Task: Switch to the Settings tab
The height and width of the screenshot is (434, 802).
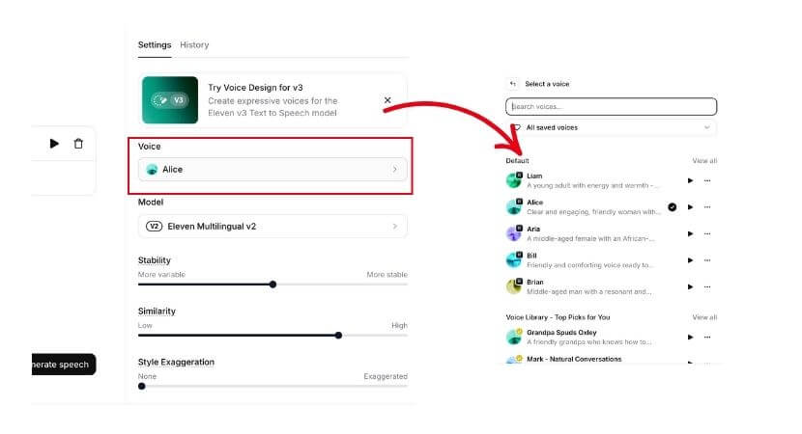Action: pos(155,45)
